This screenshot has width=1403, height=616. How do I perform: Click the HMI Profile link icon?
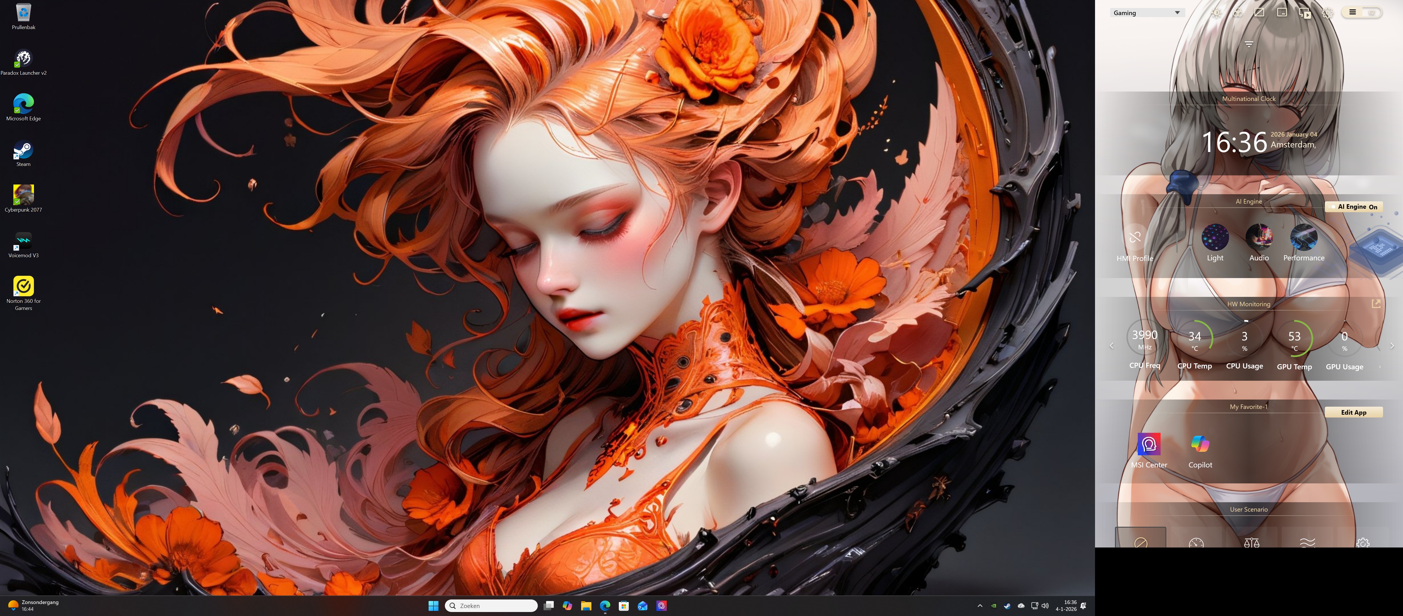coord(1135,238)
